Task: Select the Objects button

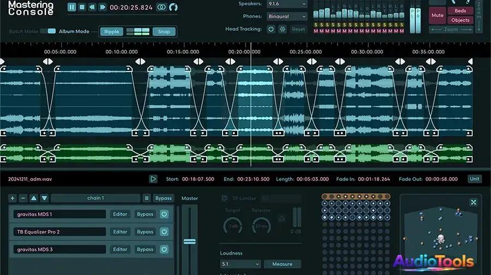Action: click(x=460, y=20)
